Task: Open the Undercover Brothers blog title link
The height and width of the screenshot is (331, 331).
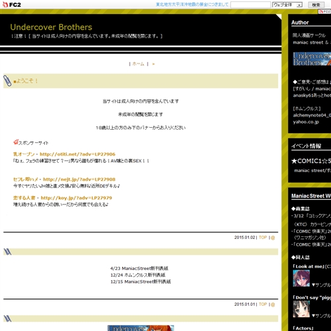Action: (x=51, y=27)
